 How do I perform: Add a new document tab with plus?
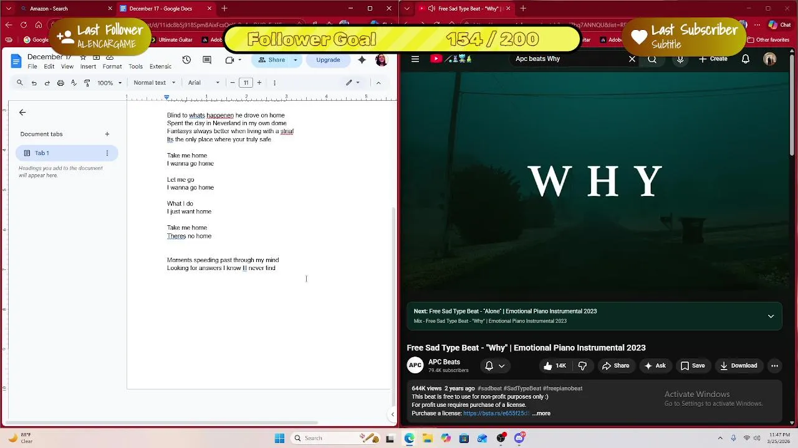(x=107, y=134)
